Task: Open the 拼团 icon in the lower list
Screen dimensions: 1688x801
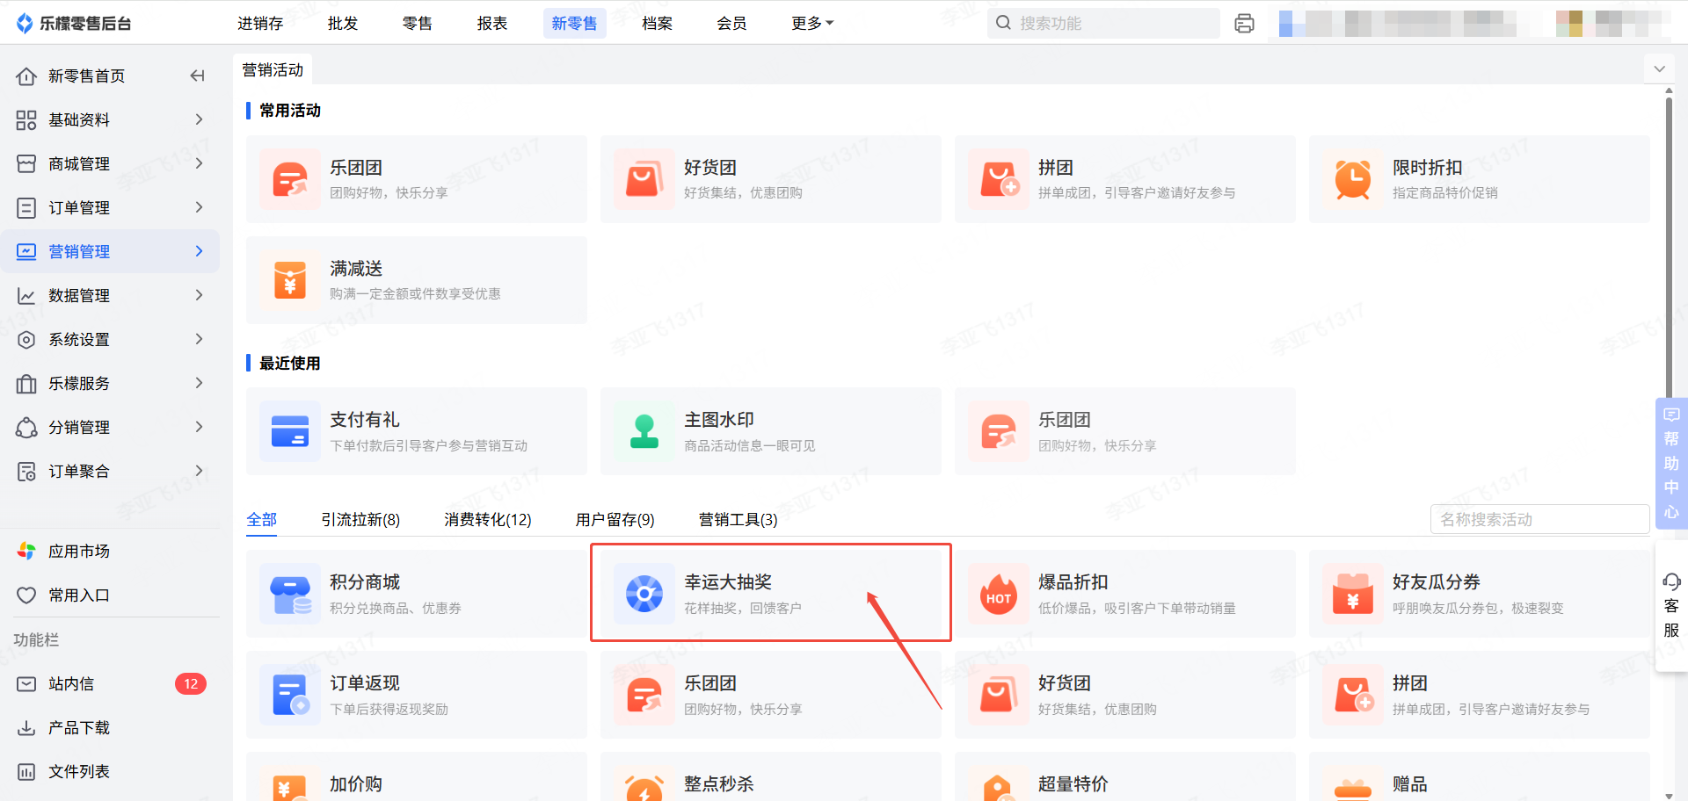Action: coord(1353,695)
